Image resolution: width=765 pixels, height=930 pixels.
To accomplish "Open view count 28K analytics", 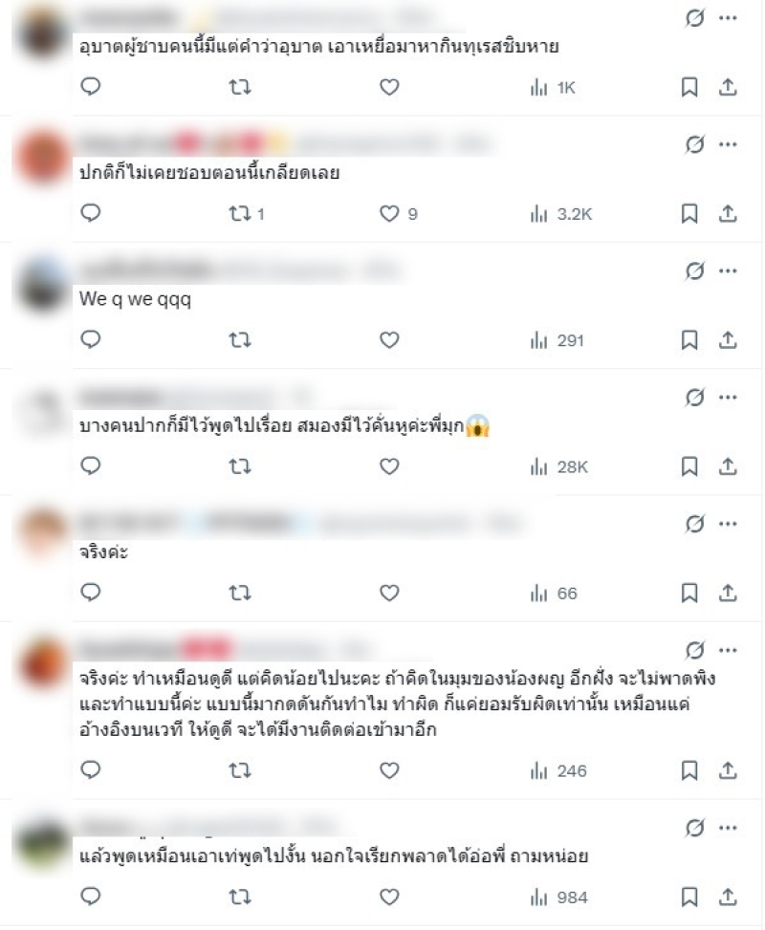I will [559, 466].
